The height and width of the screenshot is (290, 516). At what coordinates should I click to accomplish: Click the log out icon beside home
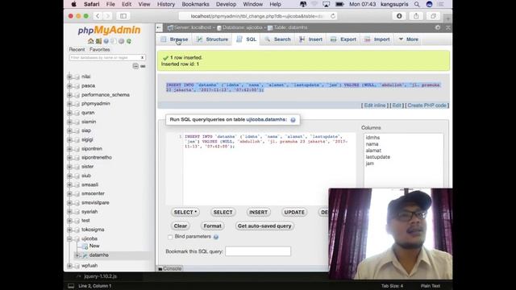click(98, 41)
